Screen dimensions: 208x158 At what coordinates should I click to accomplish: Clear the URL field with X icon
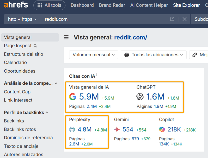pyautogui.click(x=185, y=19)
